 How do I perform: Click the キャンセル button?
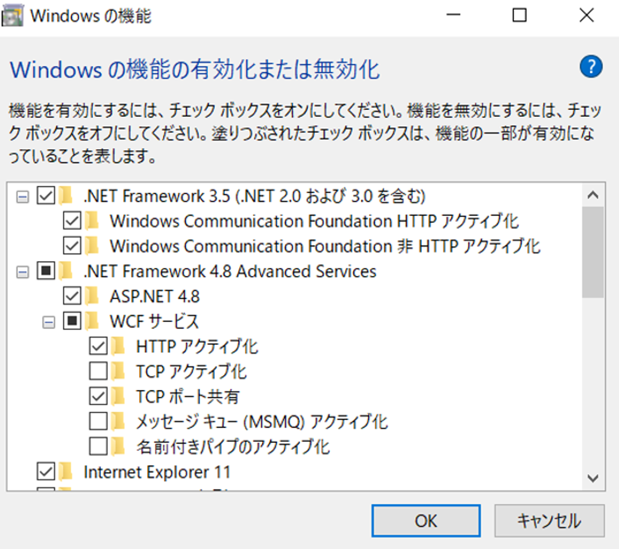point(549,521)
